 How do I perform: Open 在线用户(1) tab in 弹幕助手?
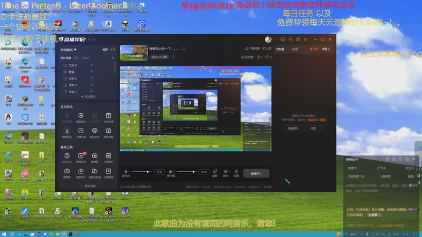point(356,176)
